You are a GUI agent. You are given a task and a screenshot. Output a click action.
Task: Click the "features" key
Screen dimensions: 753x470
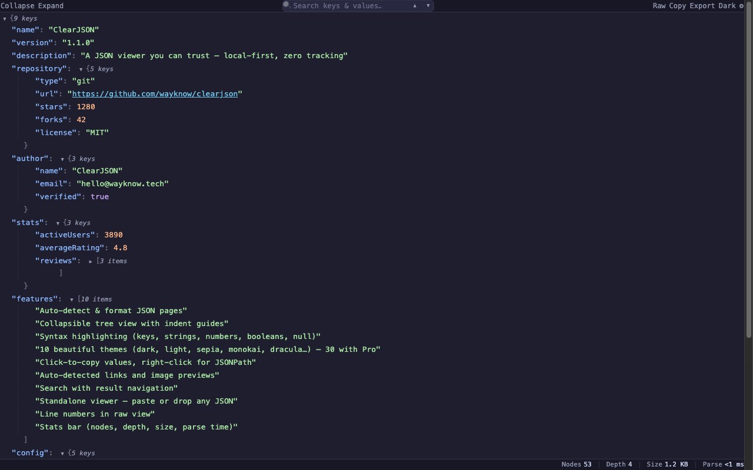point(35,299)
